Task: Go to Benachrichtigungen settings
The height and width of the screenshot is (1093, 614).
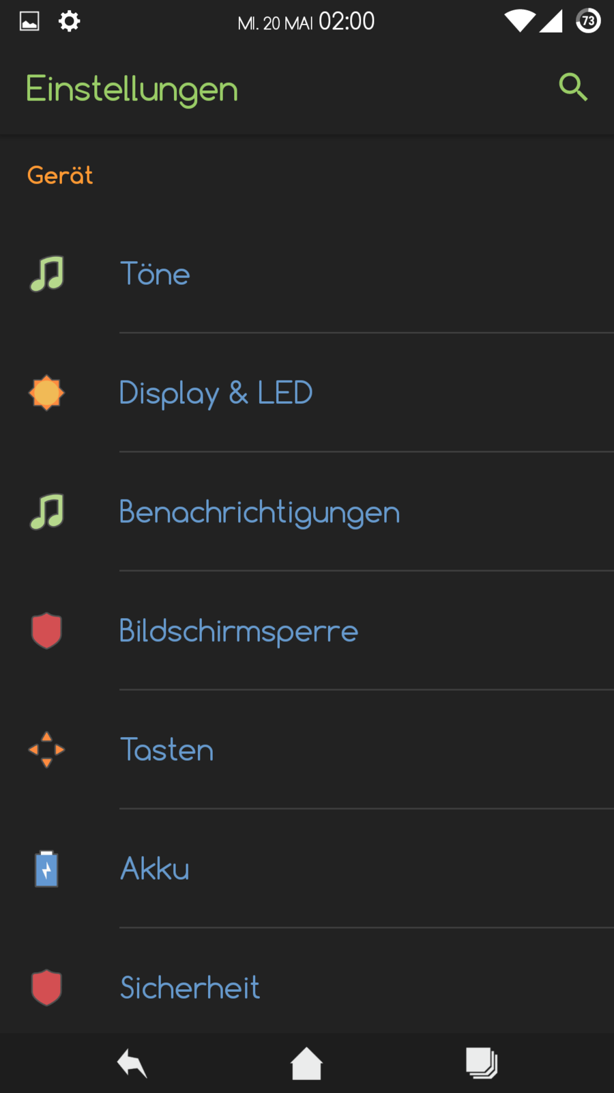Action: coord(259,512)
